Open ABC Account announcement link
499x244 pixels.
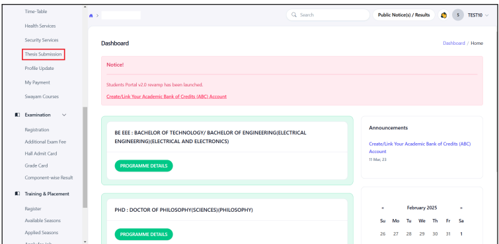coord(420,148)
